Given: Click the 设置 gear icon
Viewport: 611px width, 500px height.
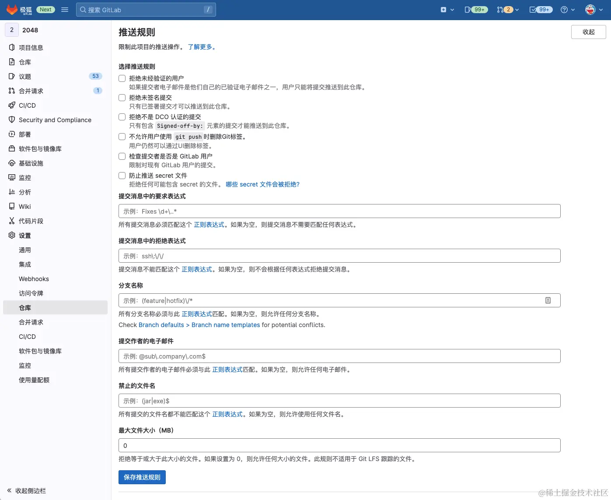Looking at the screenshot, I should (x=12, y=235).
